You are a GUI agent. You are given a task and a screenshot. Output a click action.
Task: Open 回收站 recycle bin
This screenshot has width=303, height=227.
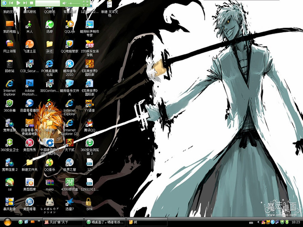[x=9, y=66]
